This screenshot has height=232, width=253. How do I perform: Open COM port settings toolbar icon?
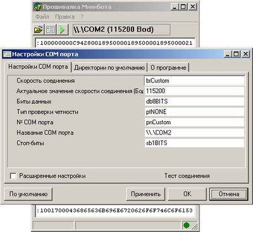coord(51,29)
